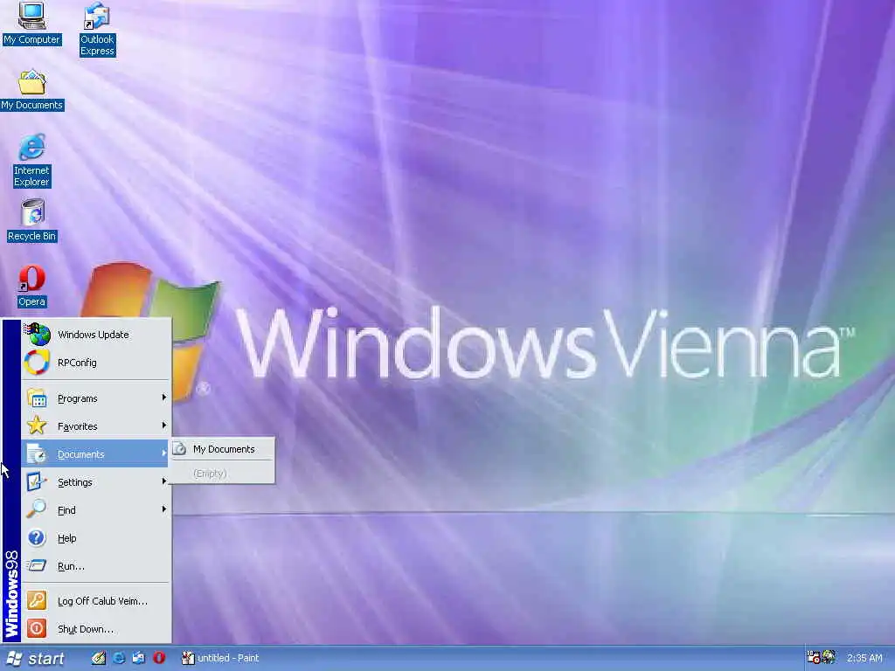Launch Internet Explorer from quick launch bar

click(x=119, y=658)
